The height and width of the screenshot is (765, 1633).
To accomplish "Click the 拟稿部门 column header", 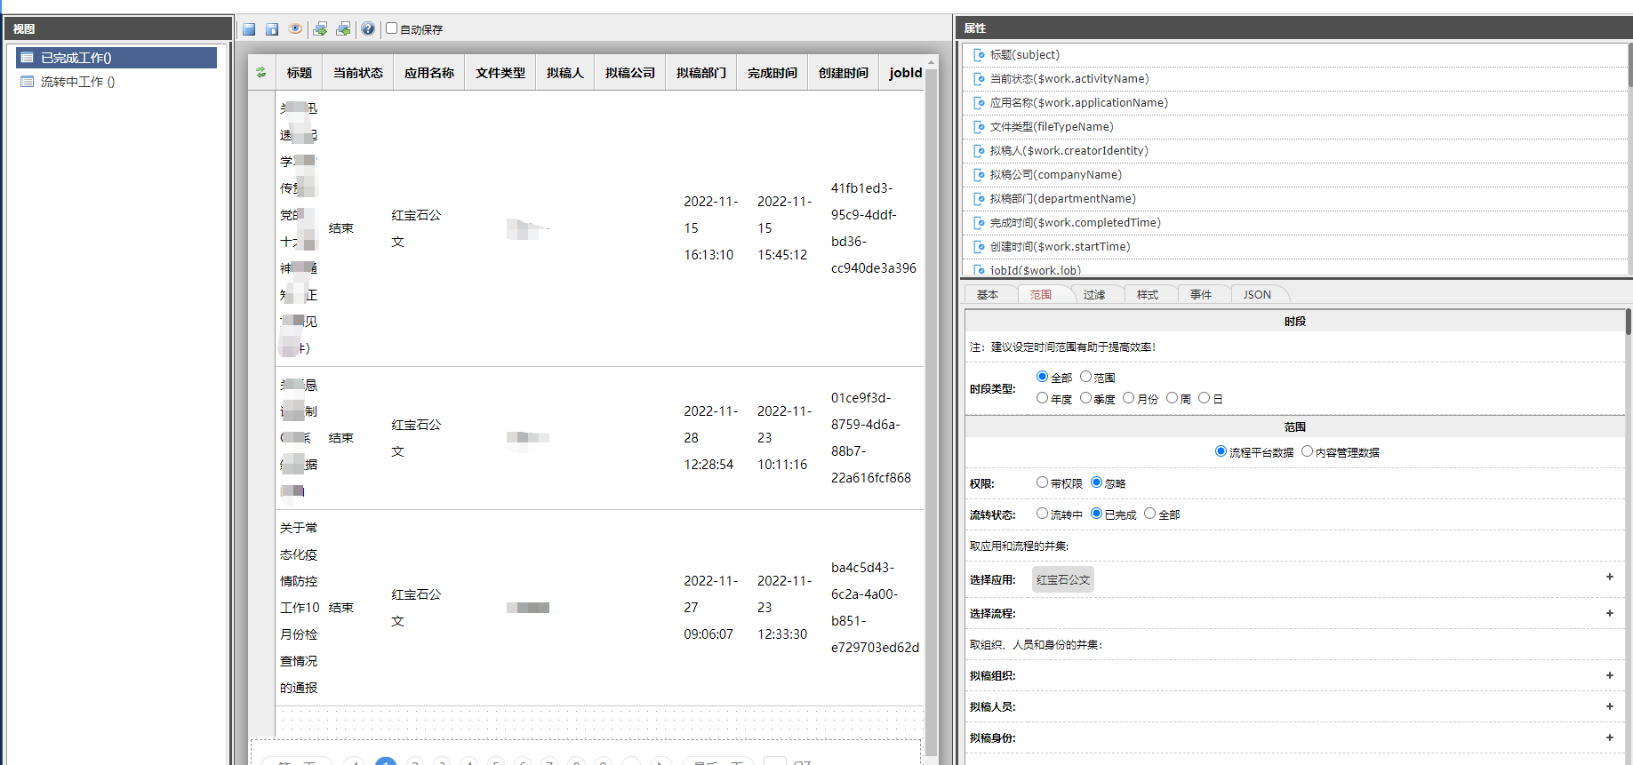I will point(701,73).
